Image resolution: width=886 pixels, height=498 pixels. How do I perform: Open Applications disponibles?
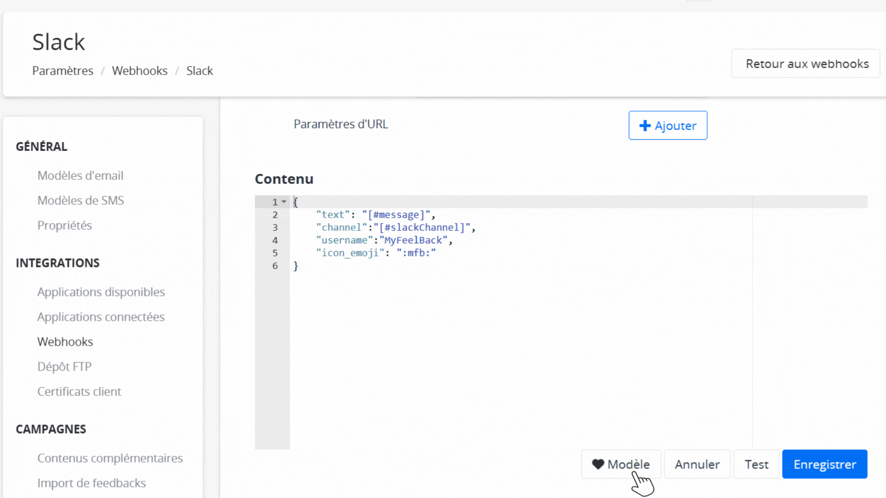pyautogui.click(x=101, y=291)
